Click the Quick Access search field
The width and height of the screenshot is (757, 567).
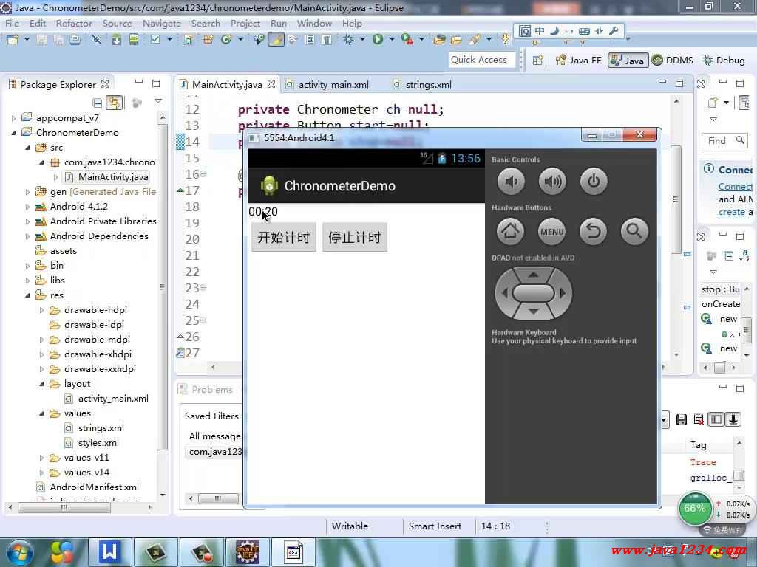[481, 60]
